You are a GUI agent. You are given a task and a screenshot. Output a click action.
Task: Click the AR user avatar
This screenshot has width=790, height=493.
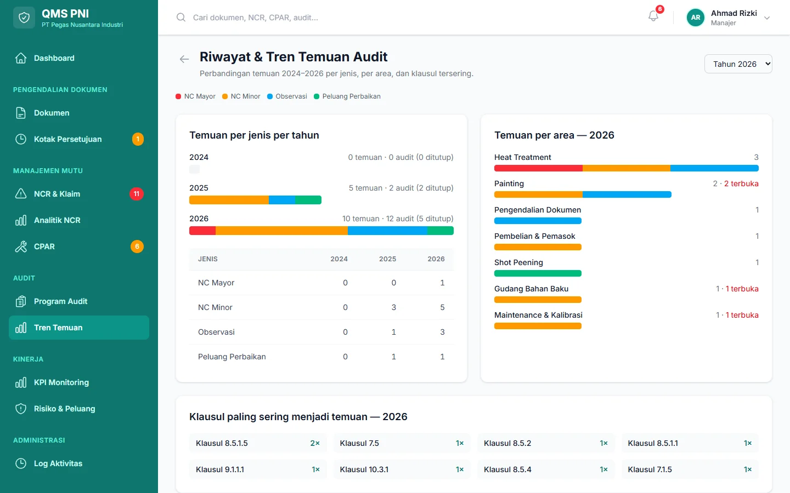click(x=696, y=18)
